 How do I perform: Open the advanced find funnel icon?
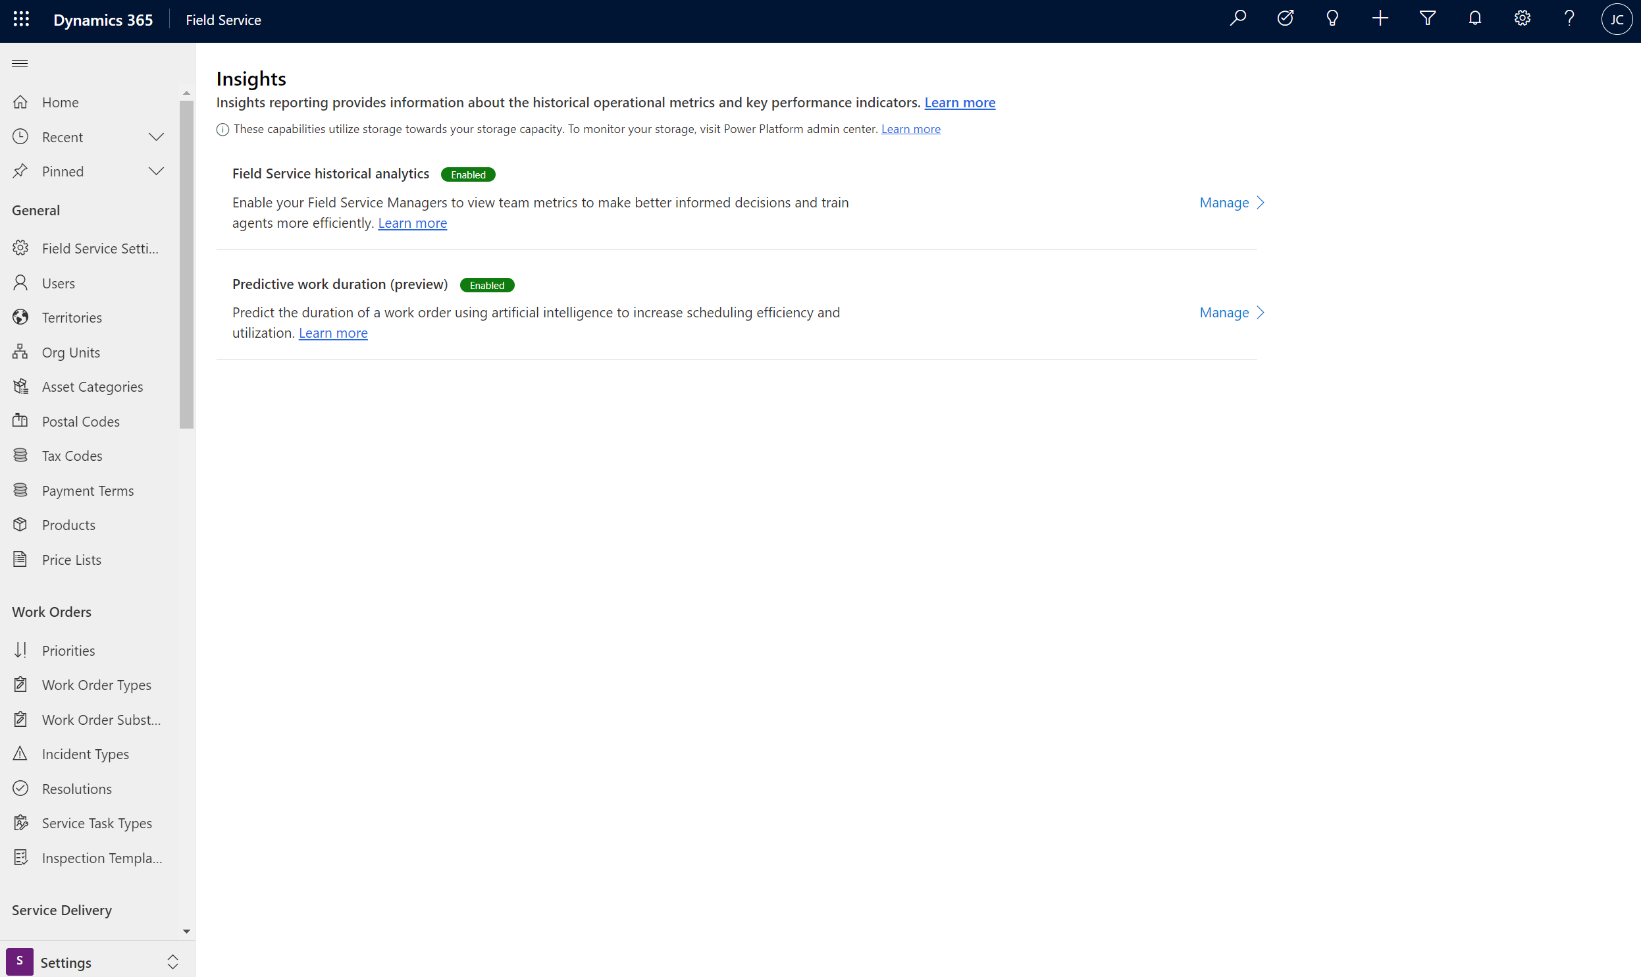pyautogui.click(x=1427, y=18)
